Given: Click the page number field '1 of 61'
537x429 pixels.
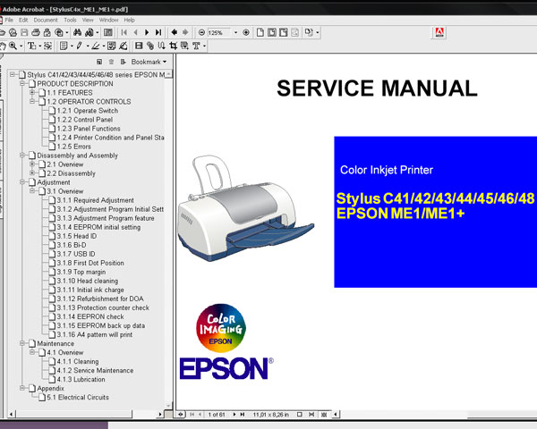Looking at the screenshot, I should click(217, 415).
